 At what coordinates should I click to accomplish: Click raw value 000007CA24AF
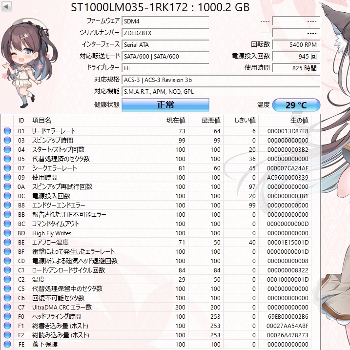pos(288,168)
